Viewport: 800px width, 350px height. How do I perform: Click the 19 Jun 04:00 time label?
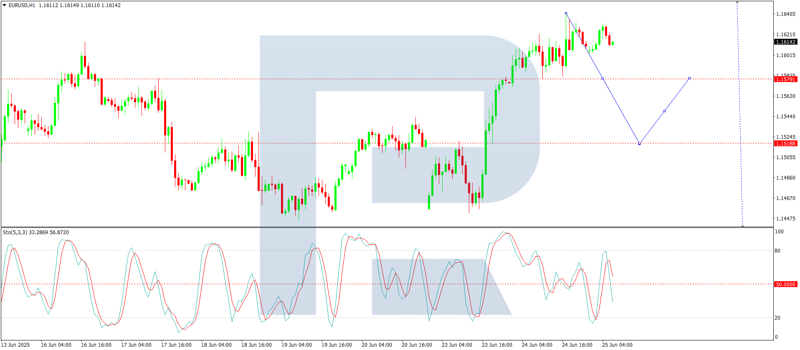tap(296, 345)
